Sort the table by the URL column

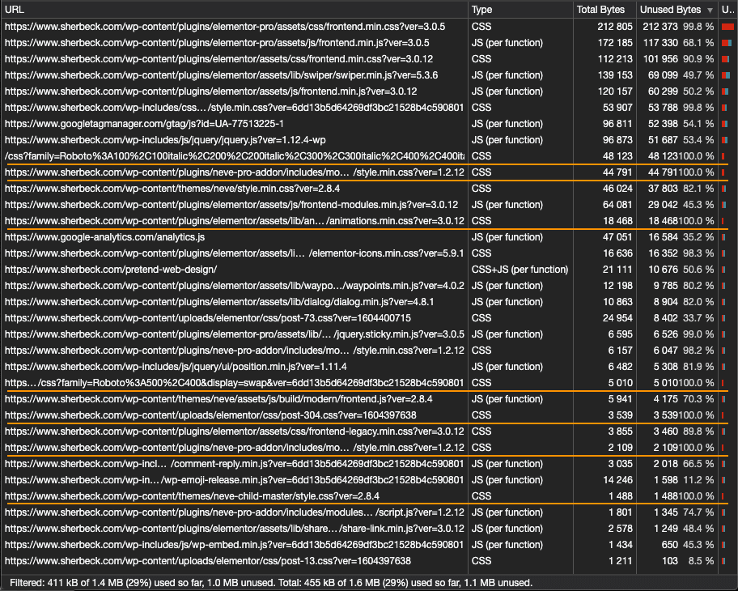[235, 10]
